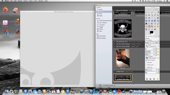Select the Airbrush tool
Screen dimensions: 170x95
[149, 26]
